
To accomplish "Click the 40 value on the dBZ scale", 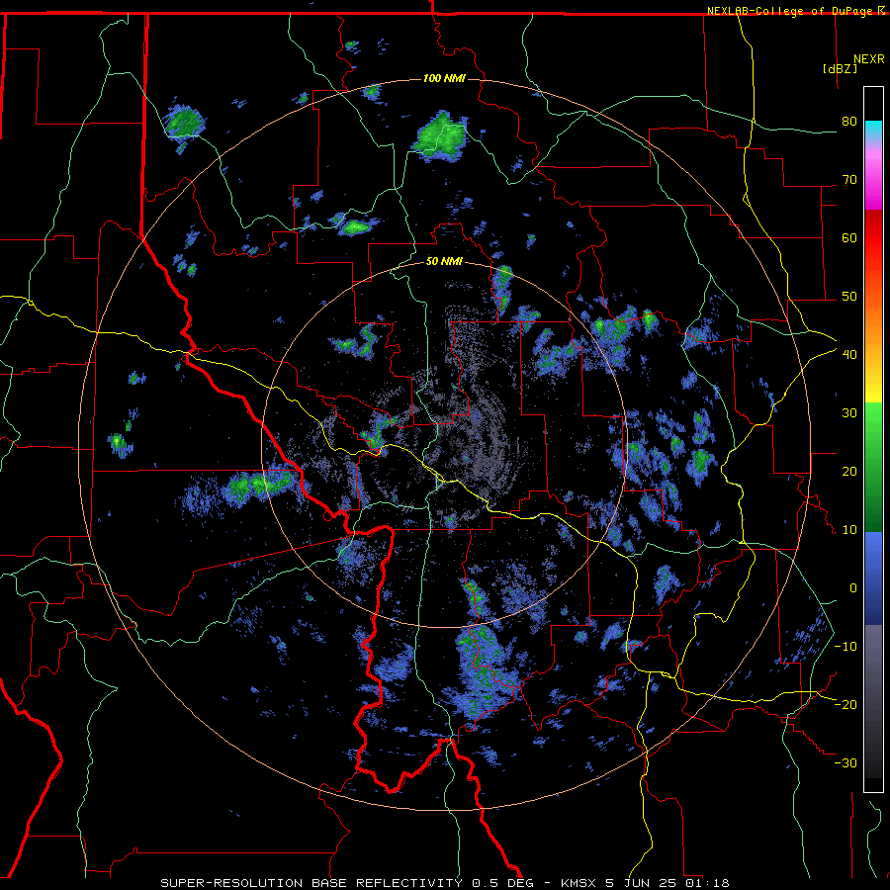I will point(849,355).
